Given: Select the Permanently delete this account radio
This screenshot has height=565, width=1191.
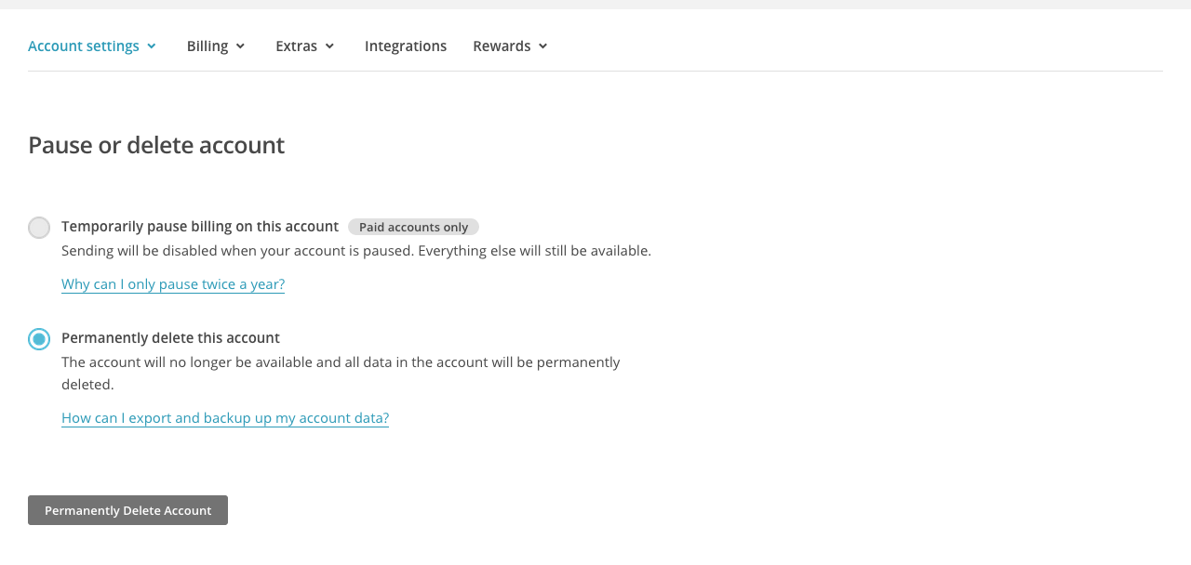Looking at the screenshot, I should 39,339.
